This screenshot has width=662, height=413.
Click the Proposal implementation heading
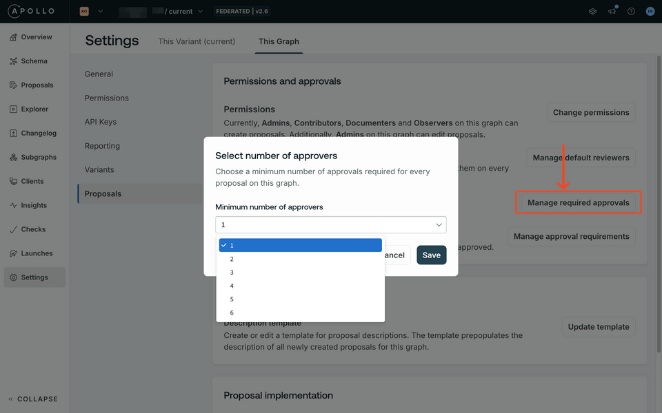click(278, 395)
